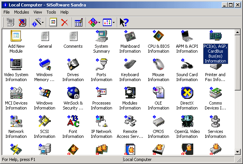Select Modules Information module
This screenshot has height=164, width=243.
pyautogui.click(x=130, y=93)
